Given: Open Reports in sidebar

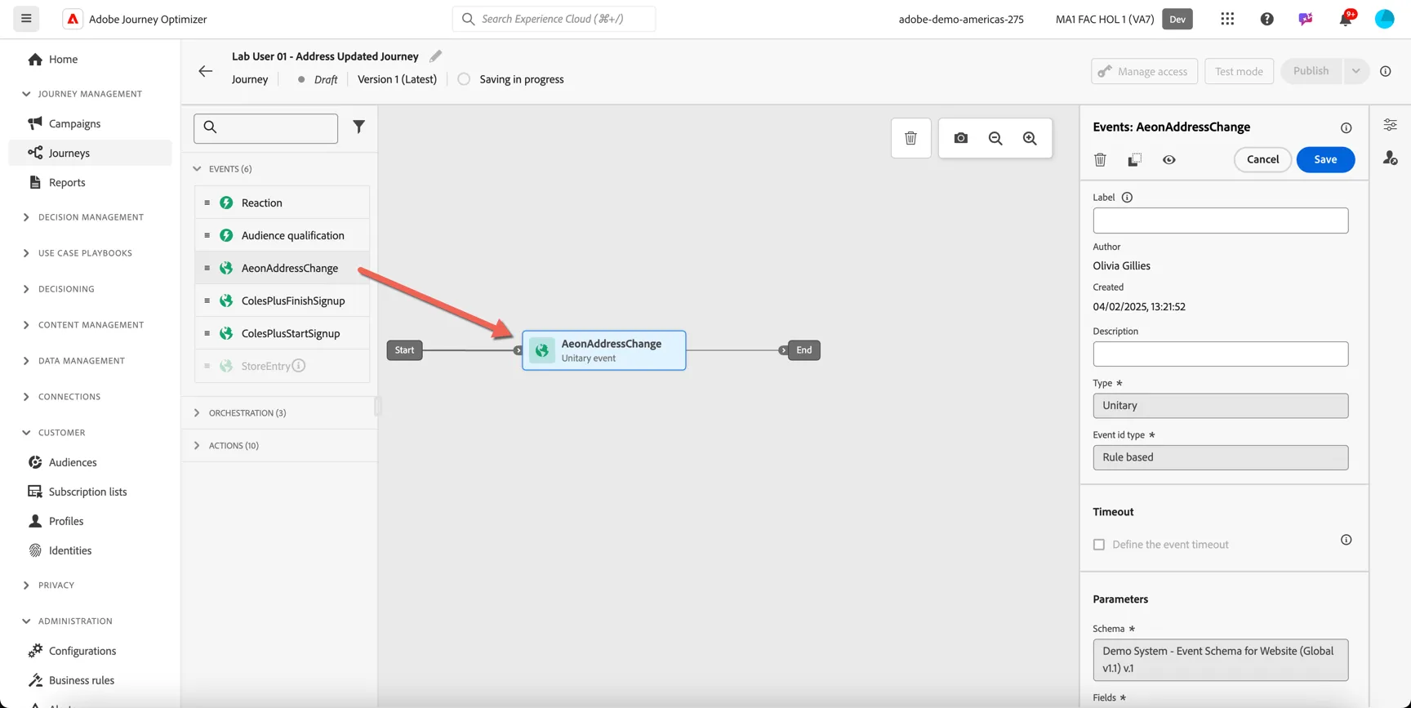Looking at the screenshot, I should pyautogui.click(x=67, y=182).
